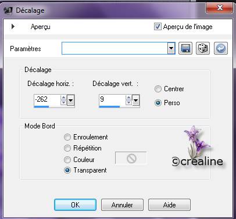Select the Centrer radio option
Viewport: 236px width, 219px height.
pyautogui.click(x=158, y=89)
